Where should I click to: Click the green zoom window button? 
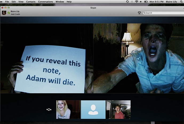click(x=9, y=8)
